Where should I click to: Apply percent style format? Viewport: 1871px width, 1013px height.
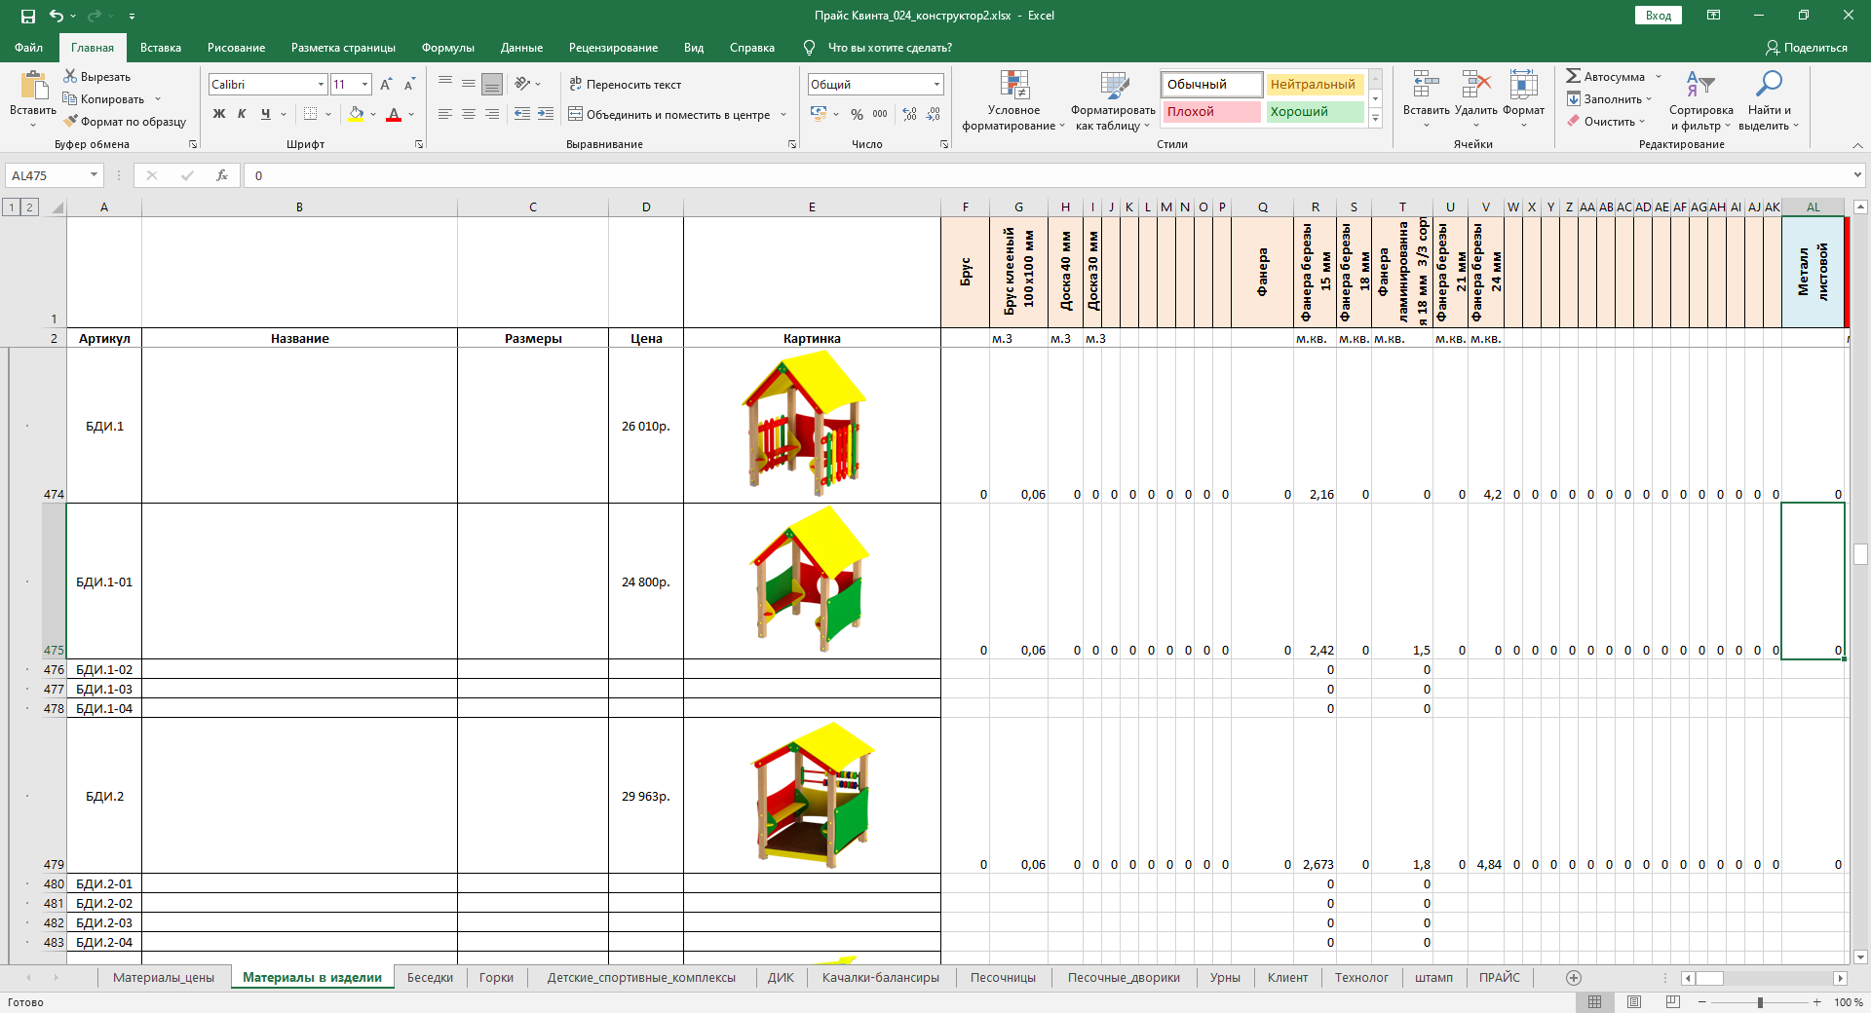[x=857, y=114]
